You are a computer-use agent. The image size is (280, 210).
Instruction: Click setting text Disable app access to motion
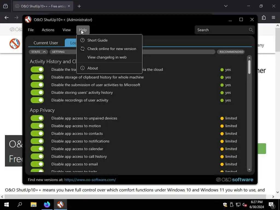(x=76, y=126)
